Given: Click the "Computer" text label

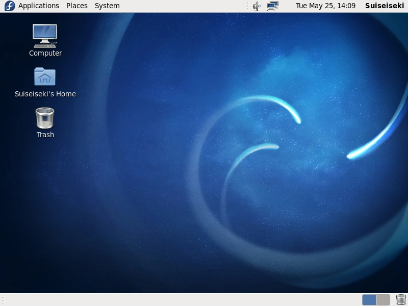Looking at the screenshot, I should point(45,53).
